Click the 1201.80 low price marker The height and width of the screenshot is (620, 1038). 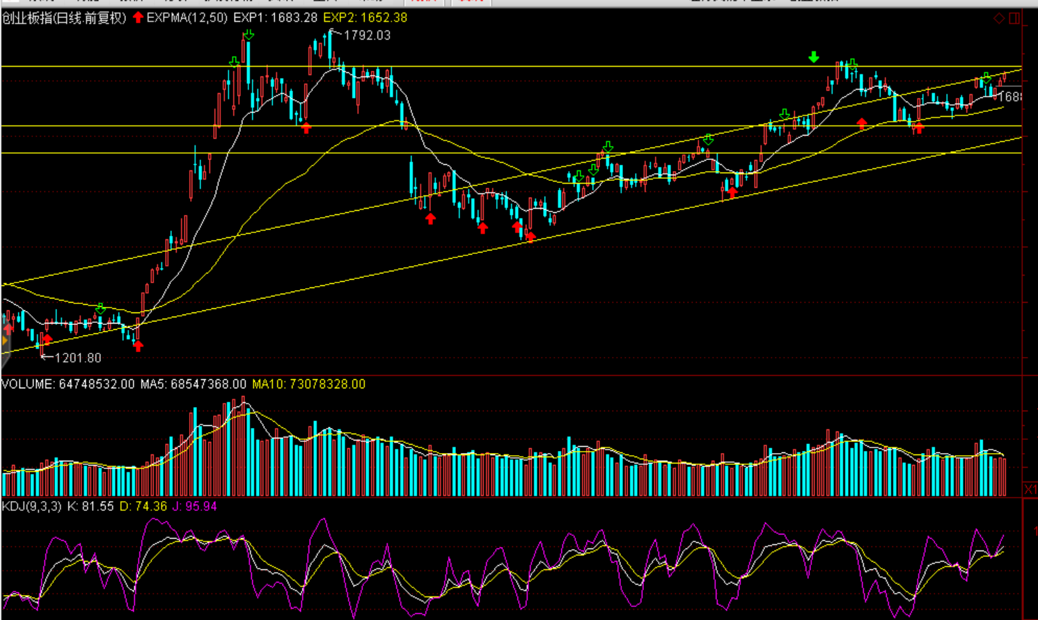pos(77,358)
